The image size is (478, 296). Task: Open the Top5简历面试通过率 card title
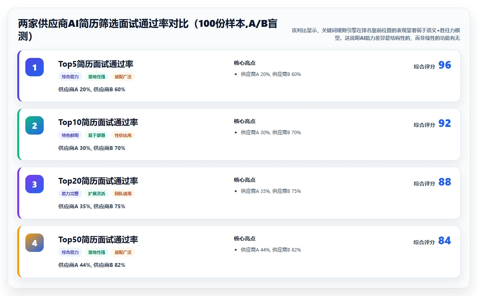pyautogui.click(x=96, y=64)
